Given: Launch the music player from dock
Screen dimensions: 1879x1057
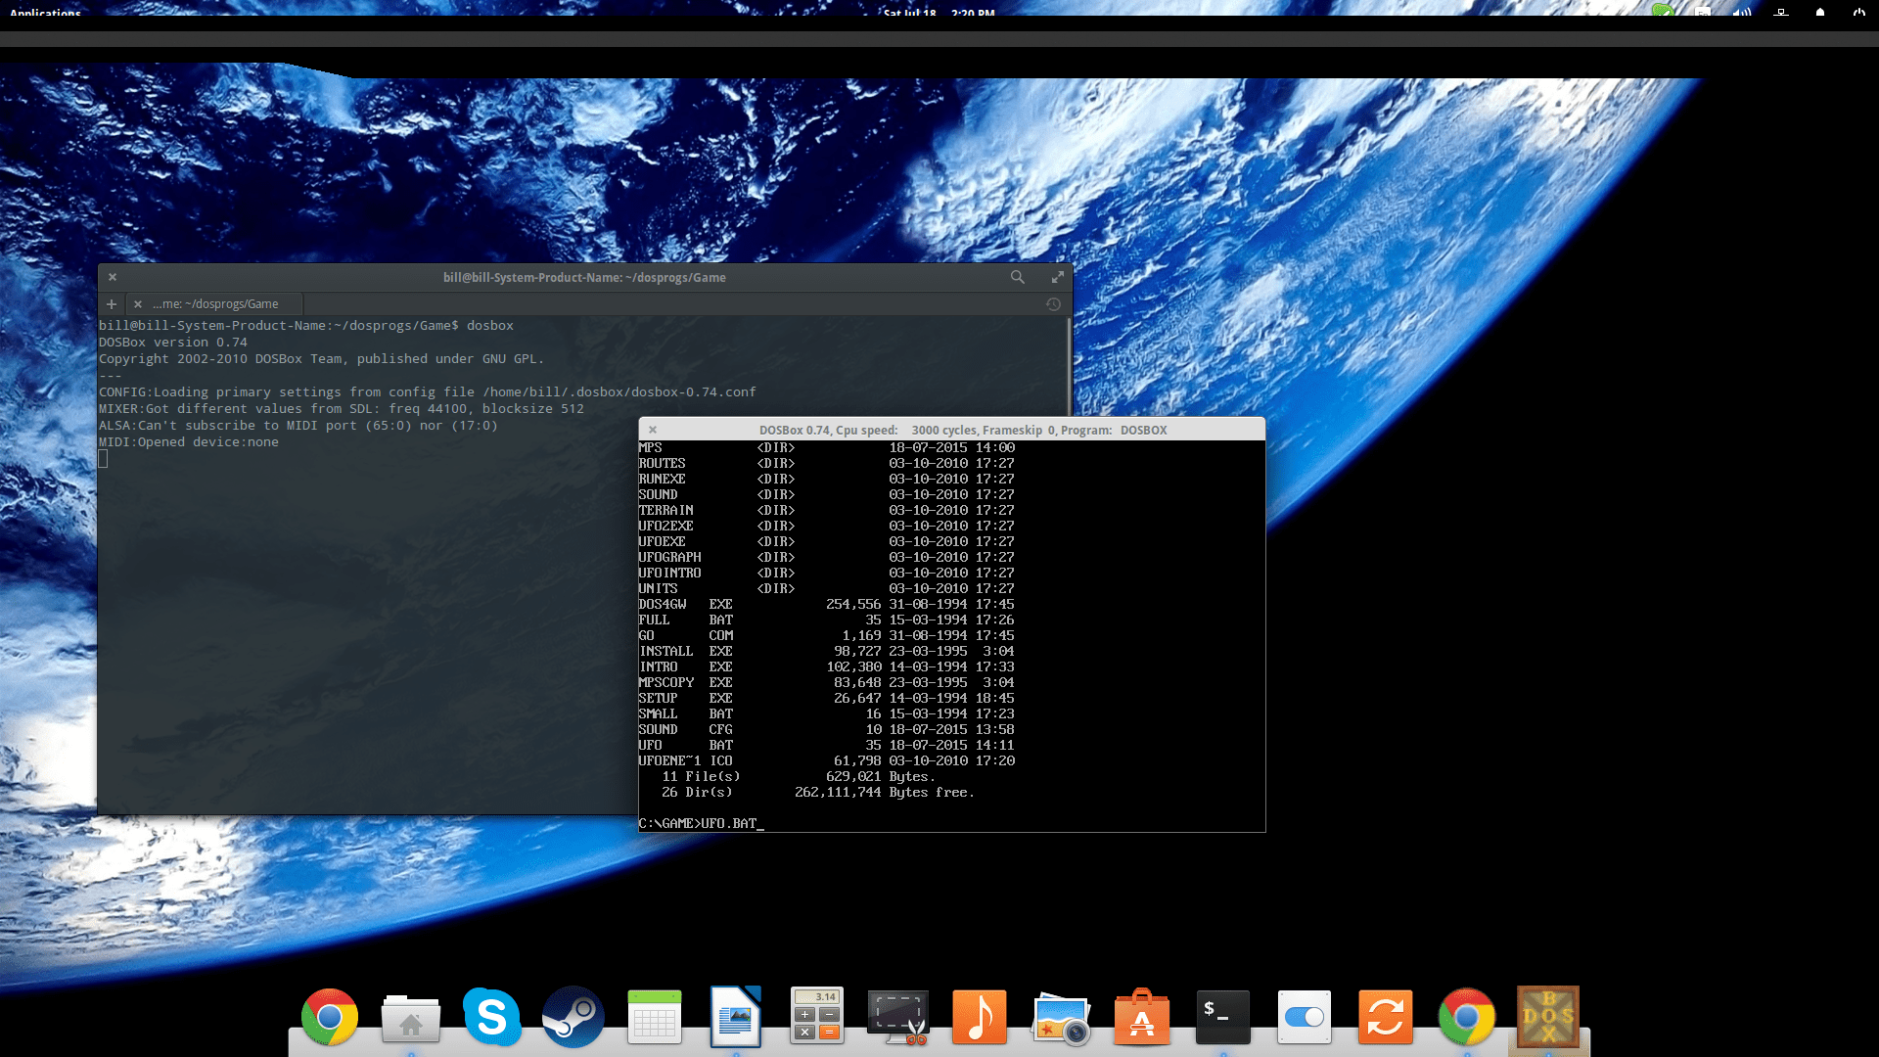Looking at the screenshot, I should pyautogui.click(x=979, y=1017).
